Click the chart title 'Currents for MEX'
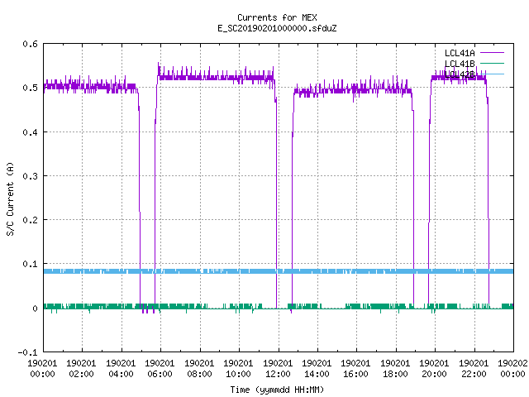The height and width of the screenshot is (397, 529). point(277,17)
